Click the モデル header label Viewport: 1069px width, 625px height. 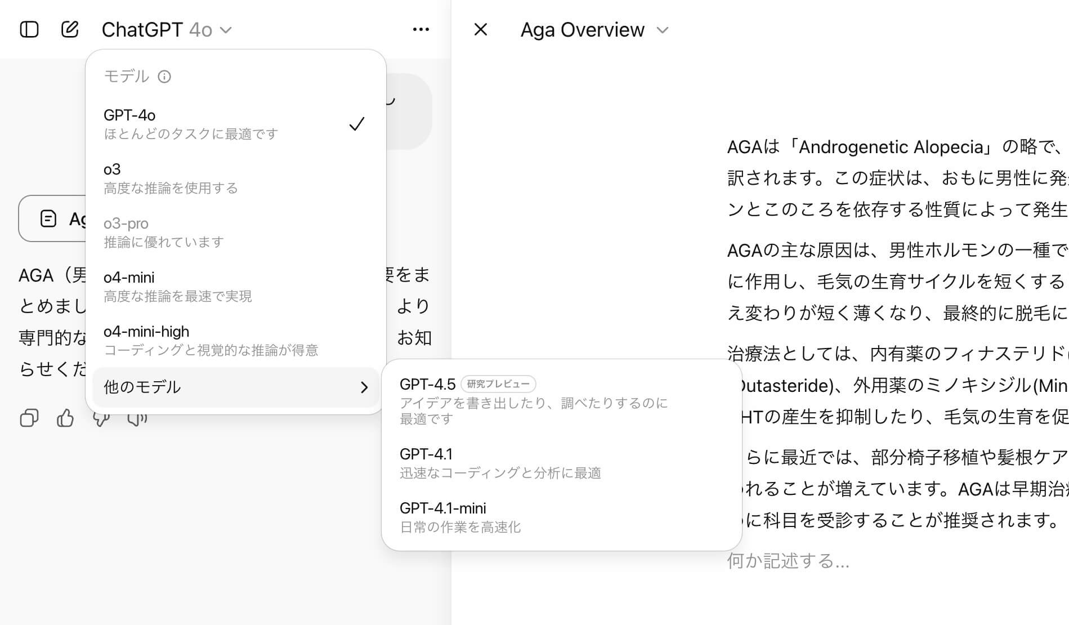tap(127, 77)
